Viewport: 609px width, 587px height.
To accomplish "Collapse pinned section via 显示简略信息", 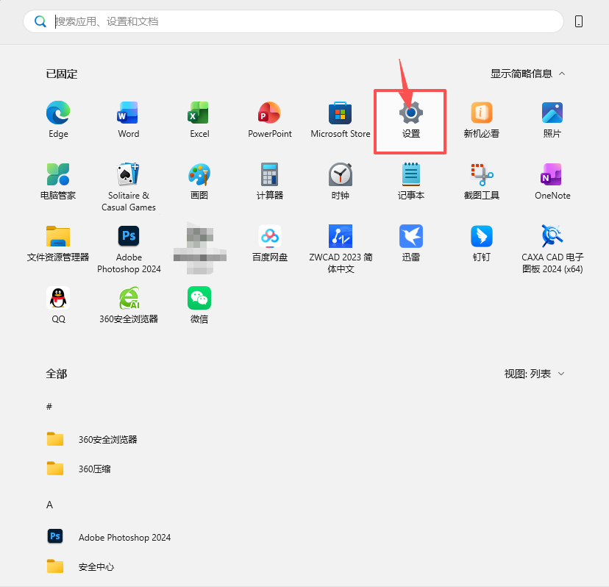I will pos(528,74).
